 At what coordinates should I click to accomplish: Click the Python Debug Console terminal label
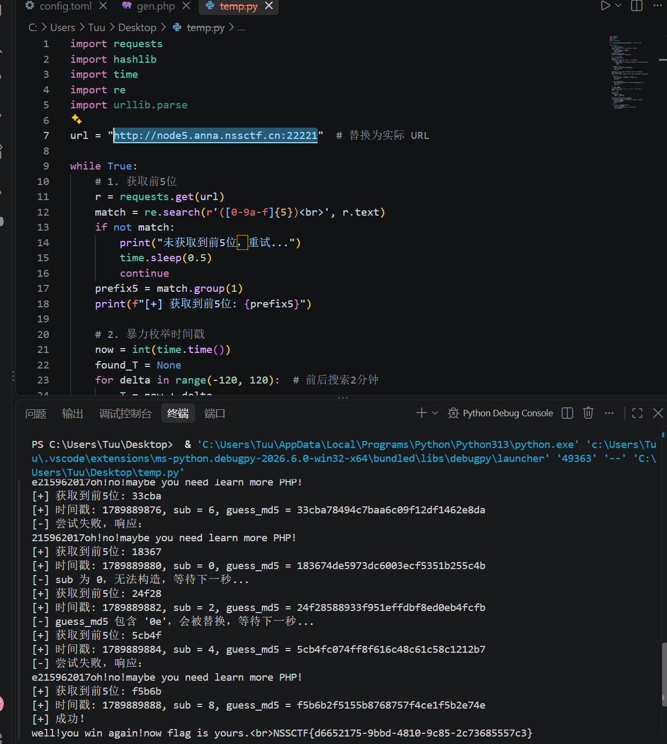pos(507,413)
